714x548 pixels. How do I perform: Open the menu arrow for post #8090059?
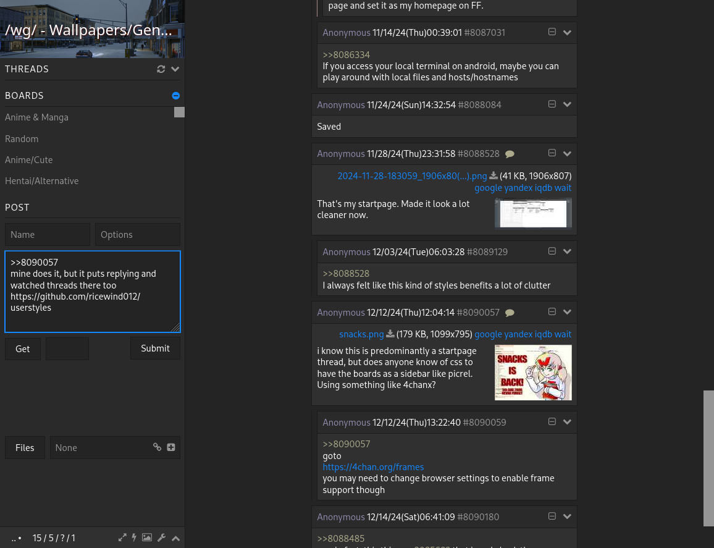[567, 422]
